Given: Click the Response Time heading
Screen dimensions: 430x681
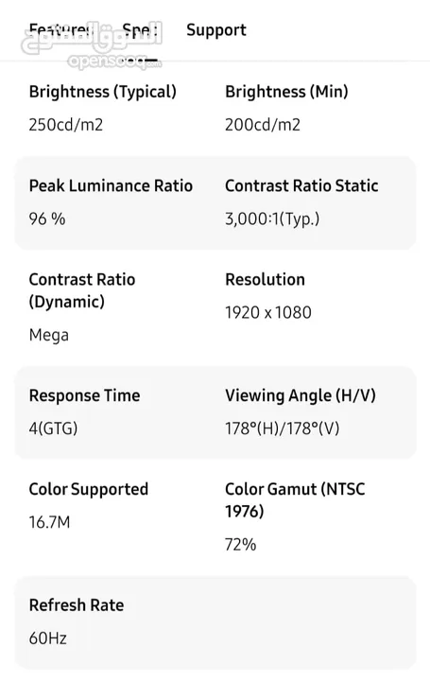Looking at the screenshot, I should coord(85,395).
